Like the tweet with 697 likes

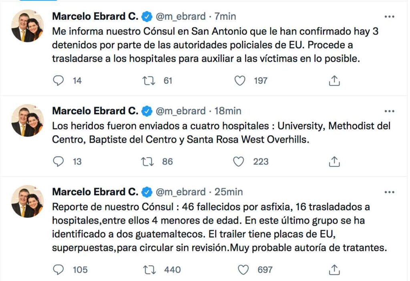(243, 269)
